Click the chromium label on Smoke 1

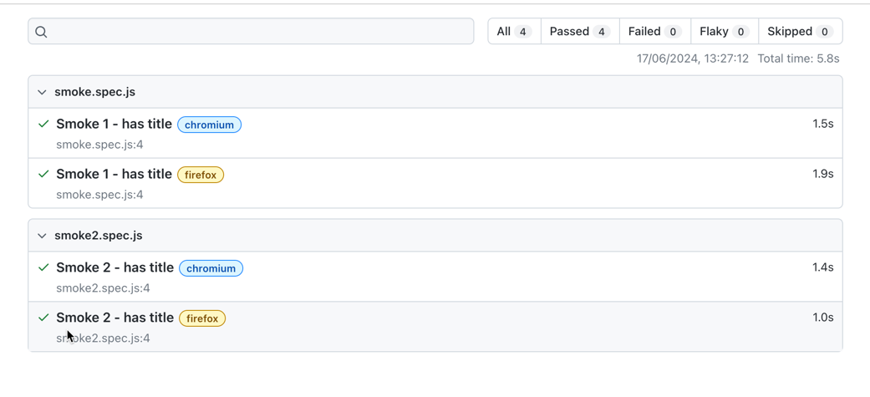point(209,125)
